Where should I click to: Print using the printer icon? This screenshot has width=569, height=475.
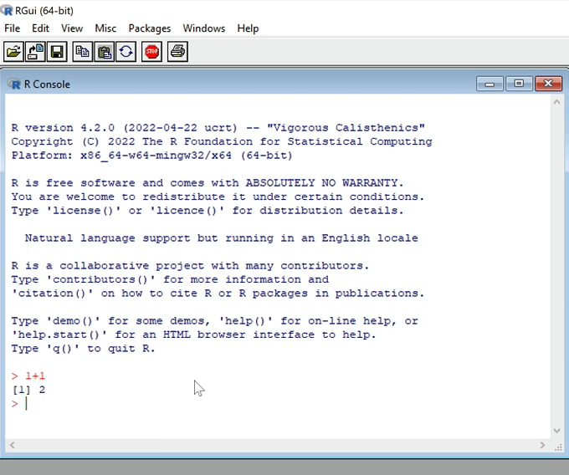coord(177,52)
